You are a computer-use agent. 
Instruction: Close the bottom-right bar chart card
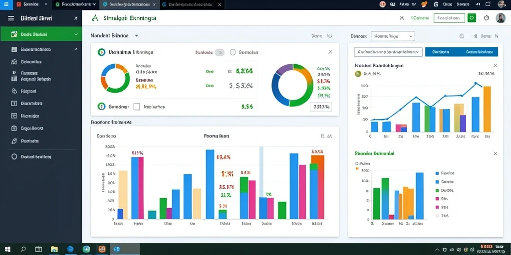(x=496, y=153)
